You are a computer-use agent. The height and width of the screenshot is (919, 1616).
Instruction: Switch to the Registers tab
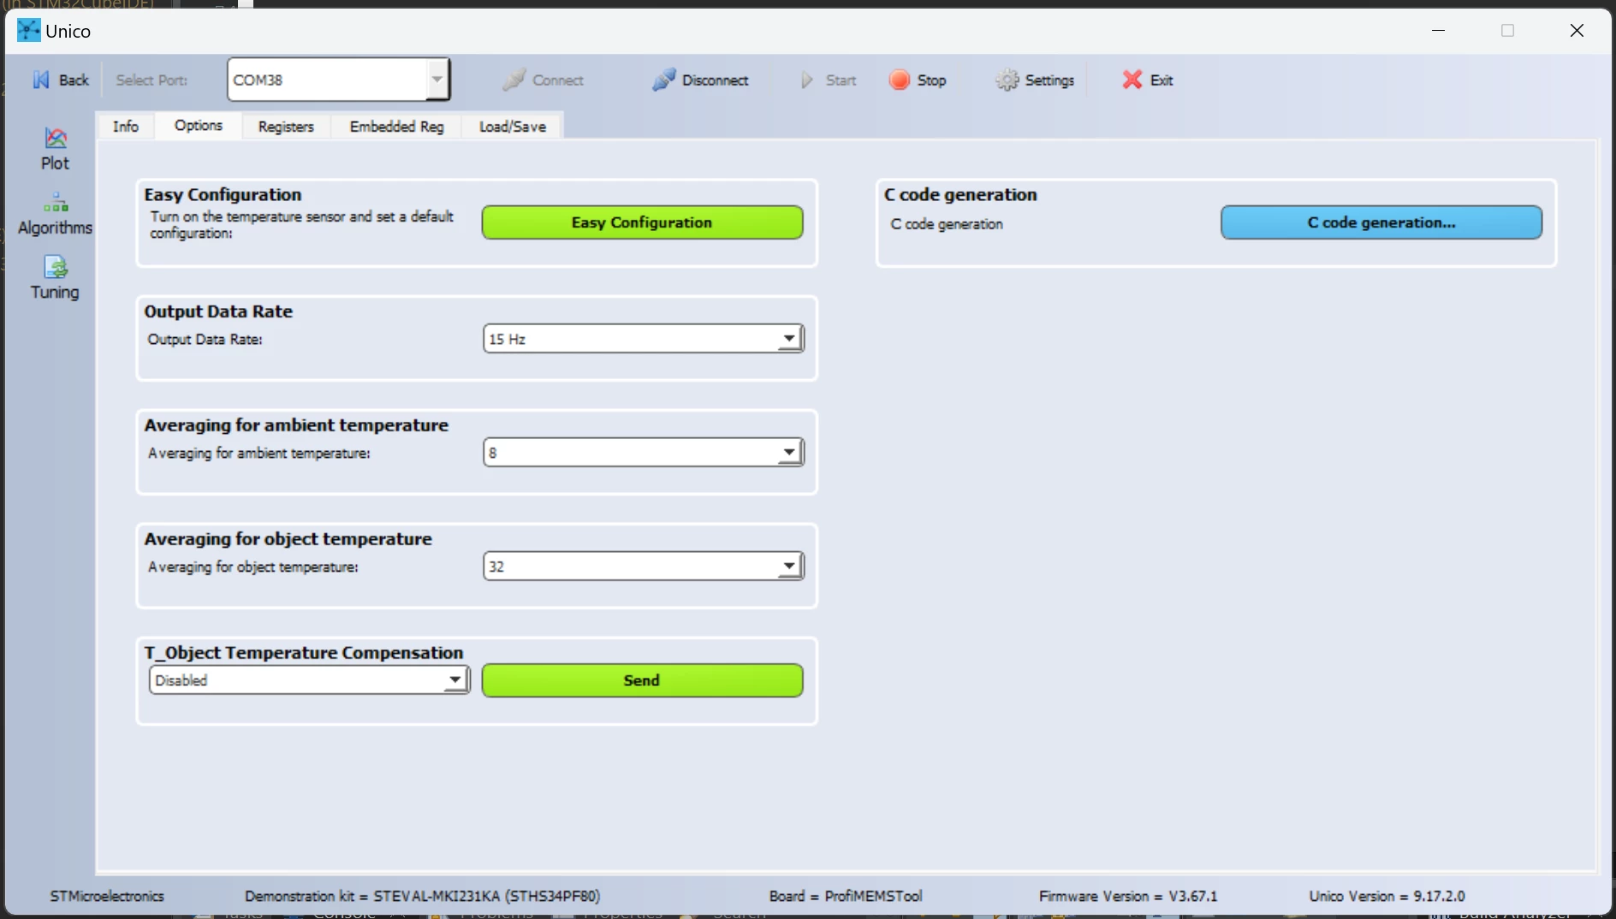[x=286, y=126]
